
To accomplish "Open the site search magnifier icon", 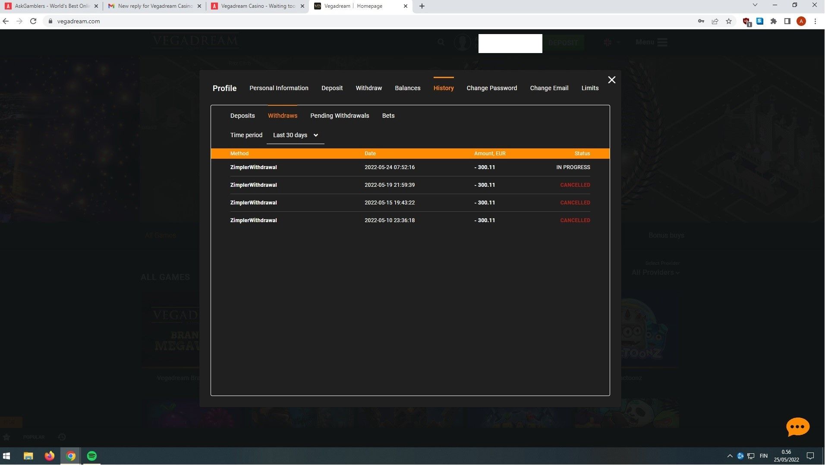I will click(441, 42).
